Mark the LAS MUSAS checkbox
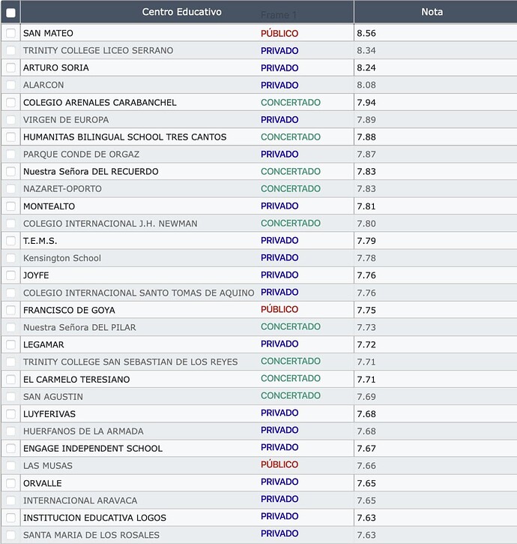This screenshot has width=517, height=544. click(x=10, y=466)
